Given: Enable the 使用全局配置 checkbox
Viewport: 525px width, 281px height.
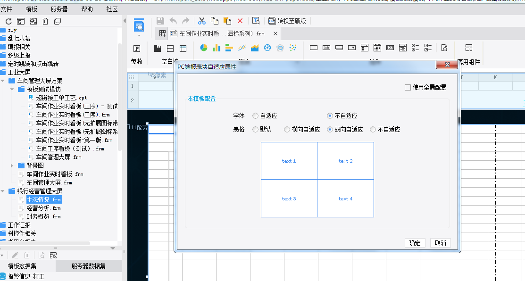Looking at the screenshot, I should 408,88.
